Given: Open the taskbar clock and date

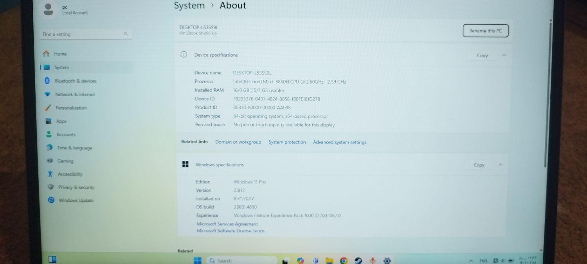Looking at the screenshot, I should 528,260.
